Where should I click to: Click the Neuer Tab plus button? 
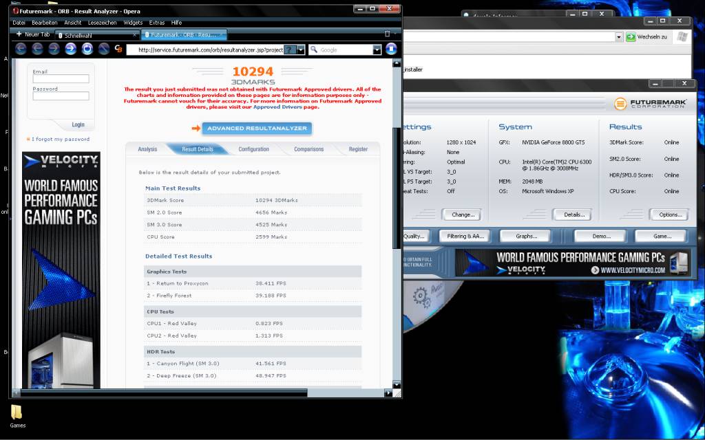pos(33,34)
